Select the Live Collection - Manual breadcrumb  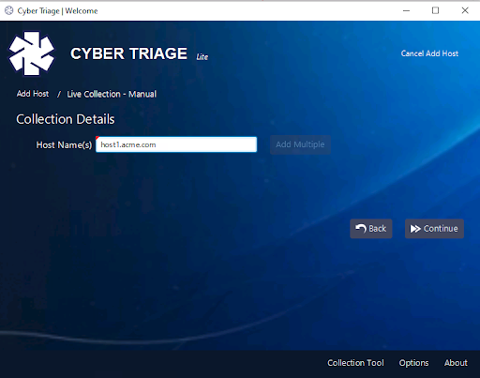pos(112,94)
